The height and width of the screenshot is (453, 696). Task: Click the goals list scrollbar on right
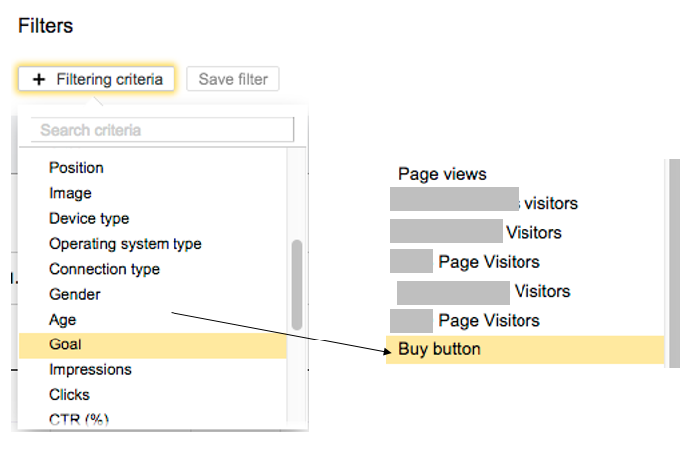pyautogui.click(x=674, y=261)
